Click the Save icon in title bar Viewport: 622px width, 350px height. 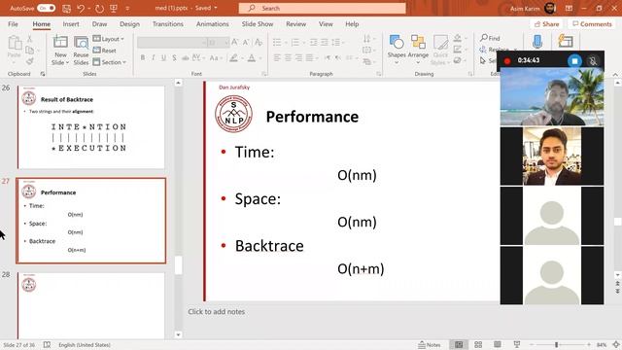pyautogui.click(x=66, y=8)
